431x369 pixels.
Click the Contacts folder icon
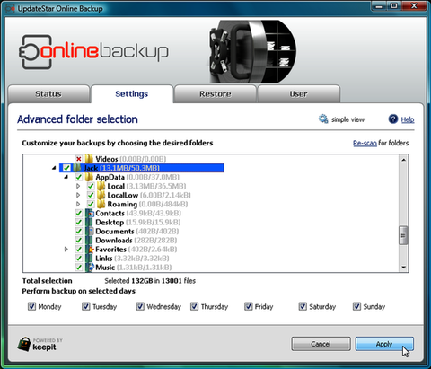[90, 214]
